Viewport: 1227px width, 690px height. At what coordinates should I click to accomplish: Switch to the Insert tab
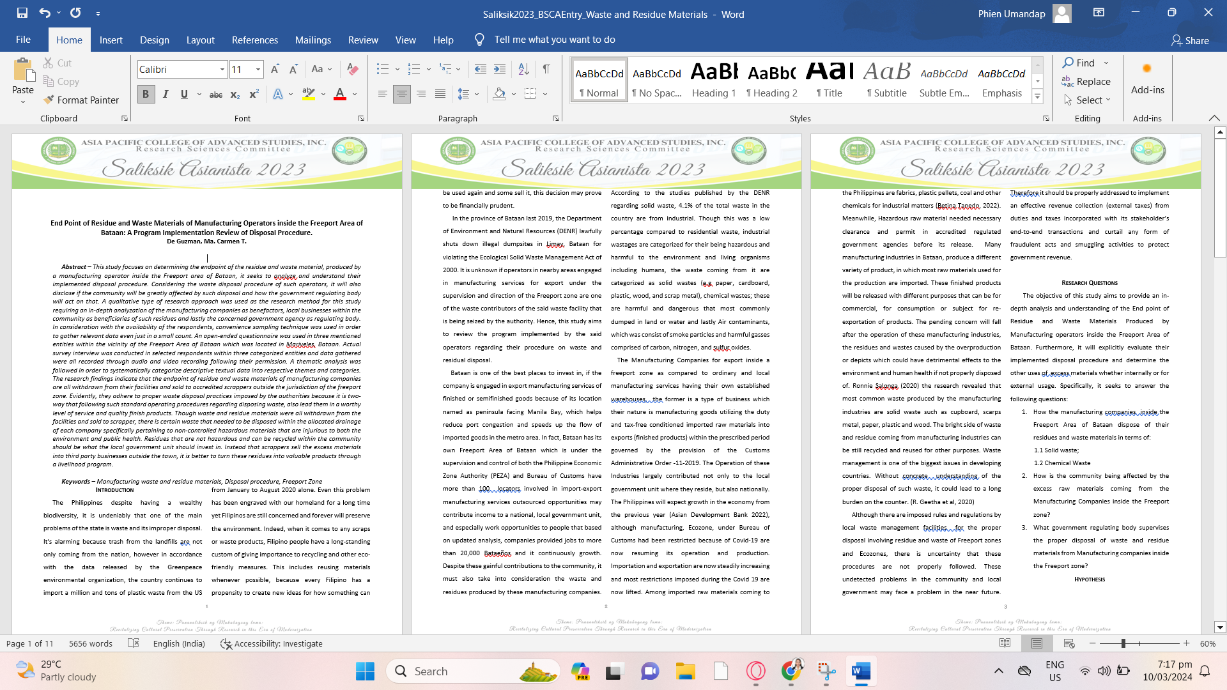tap(111, 40)
